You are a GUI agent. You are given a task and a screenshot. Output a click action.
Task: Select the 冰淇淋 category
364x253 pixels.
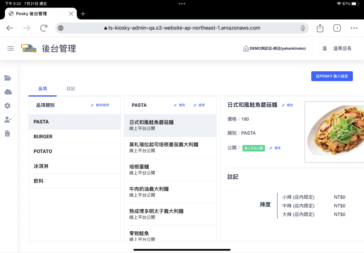(75, 166)
